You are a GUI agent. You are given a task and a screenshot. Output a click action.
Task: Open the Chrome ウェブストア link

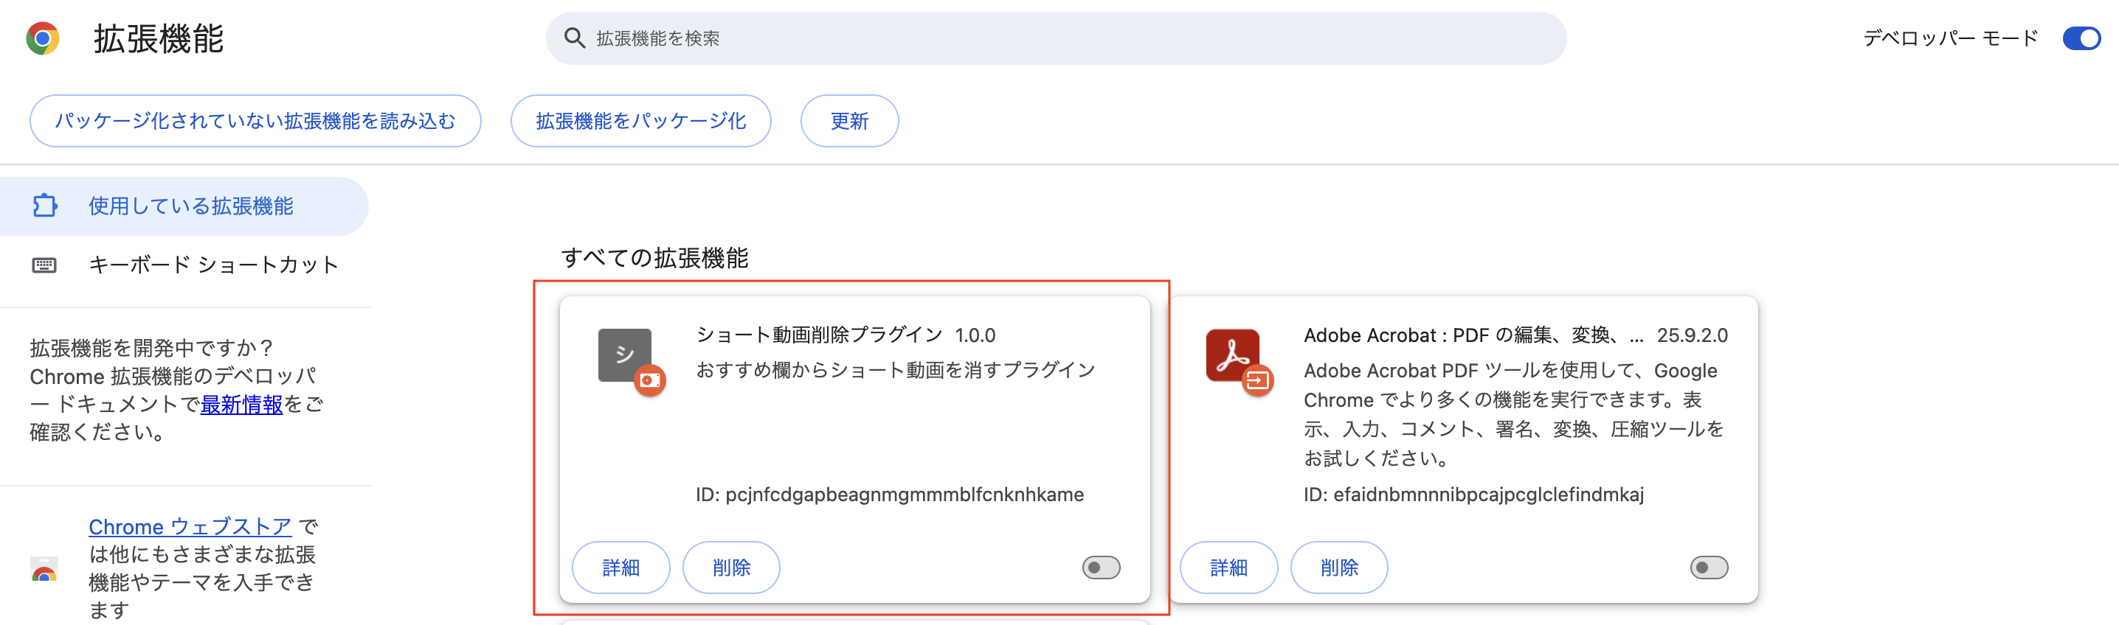point(190,526)
